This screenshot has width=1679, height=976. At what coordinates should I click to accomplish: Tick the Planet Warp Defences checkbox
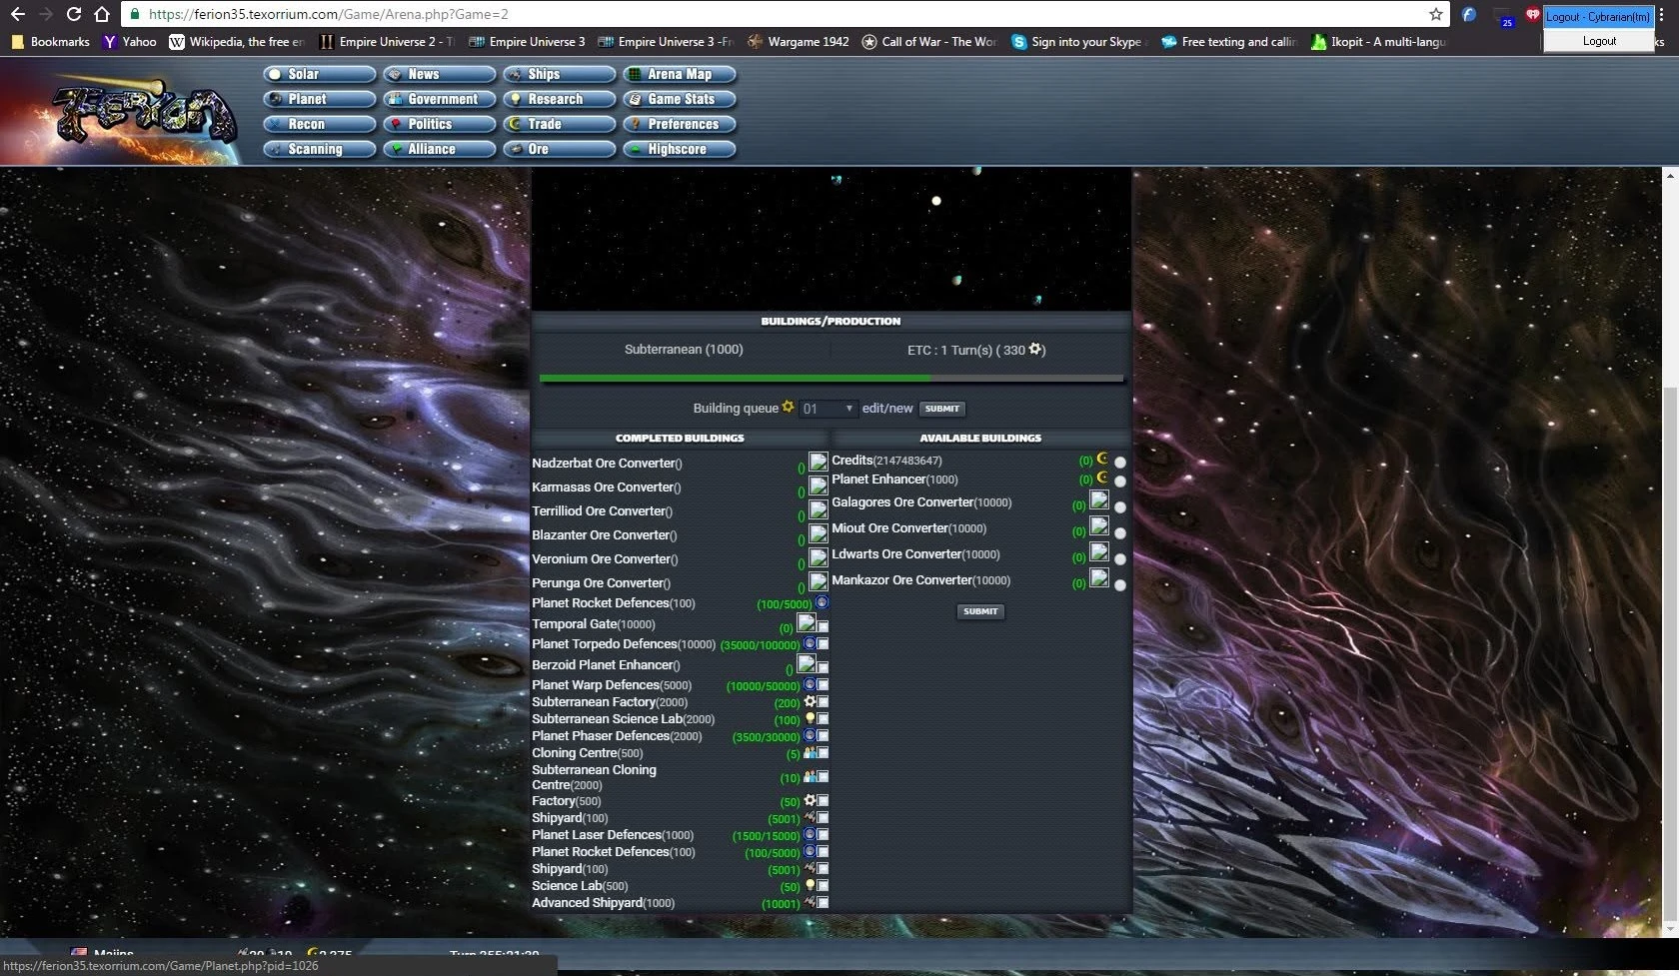point(824,685)
